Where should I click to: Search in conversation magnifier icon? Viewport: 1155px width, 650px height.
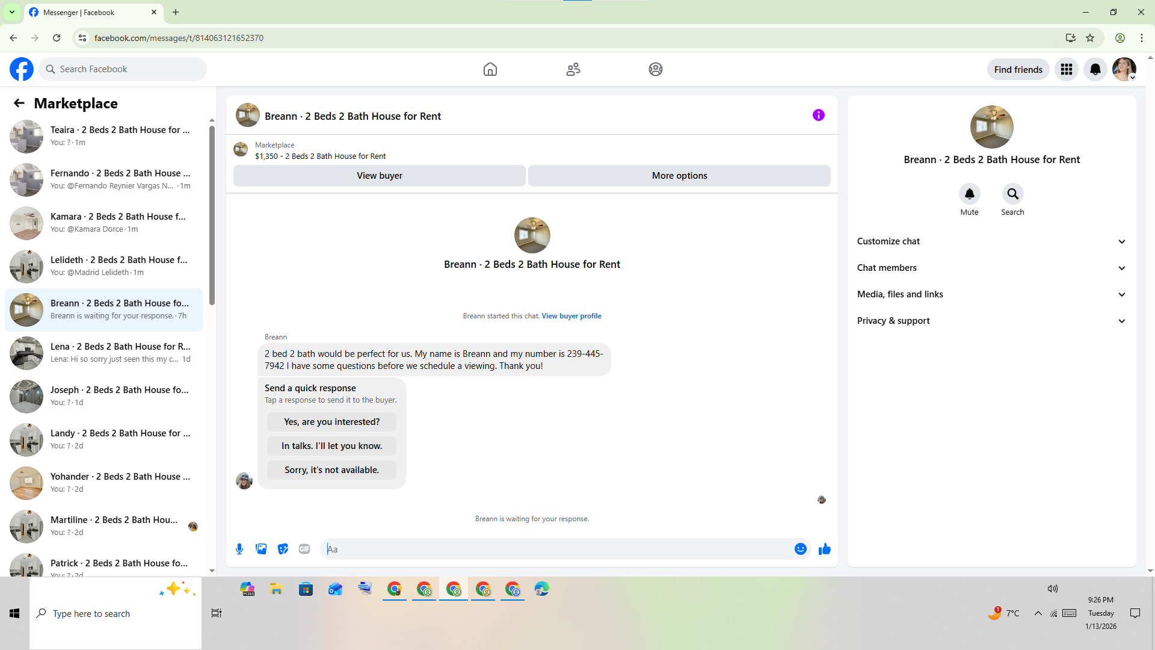[x=1012, y=194]
